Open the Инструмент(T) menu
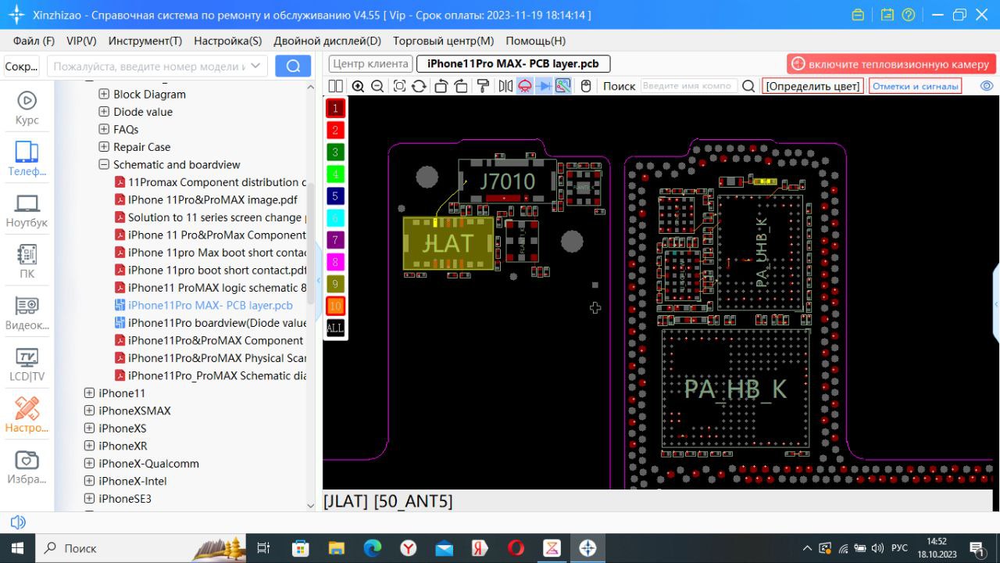The image size is (1000, 563). pyautogui.click(x=145, y=41)
